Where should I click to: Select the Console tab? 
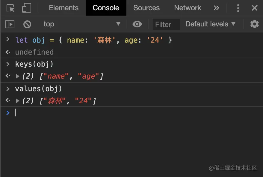coord(106,8)
